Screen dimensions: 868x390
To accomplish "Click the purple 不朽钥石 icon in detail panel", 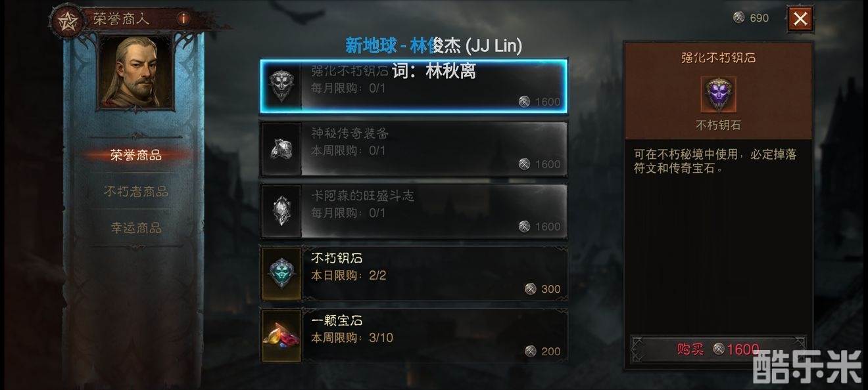I will tap(719, 94).
